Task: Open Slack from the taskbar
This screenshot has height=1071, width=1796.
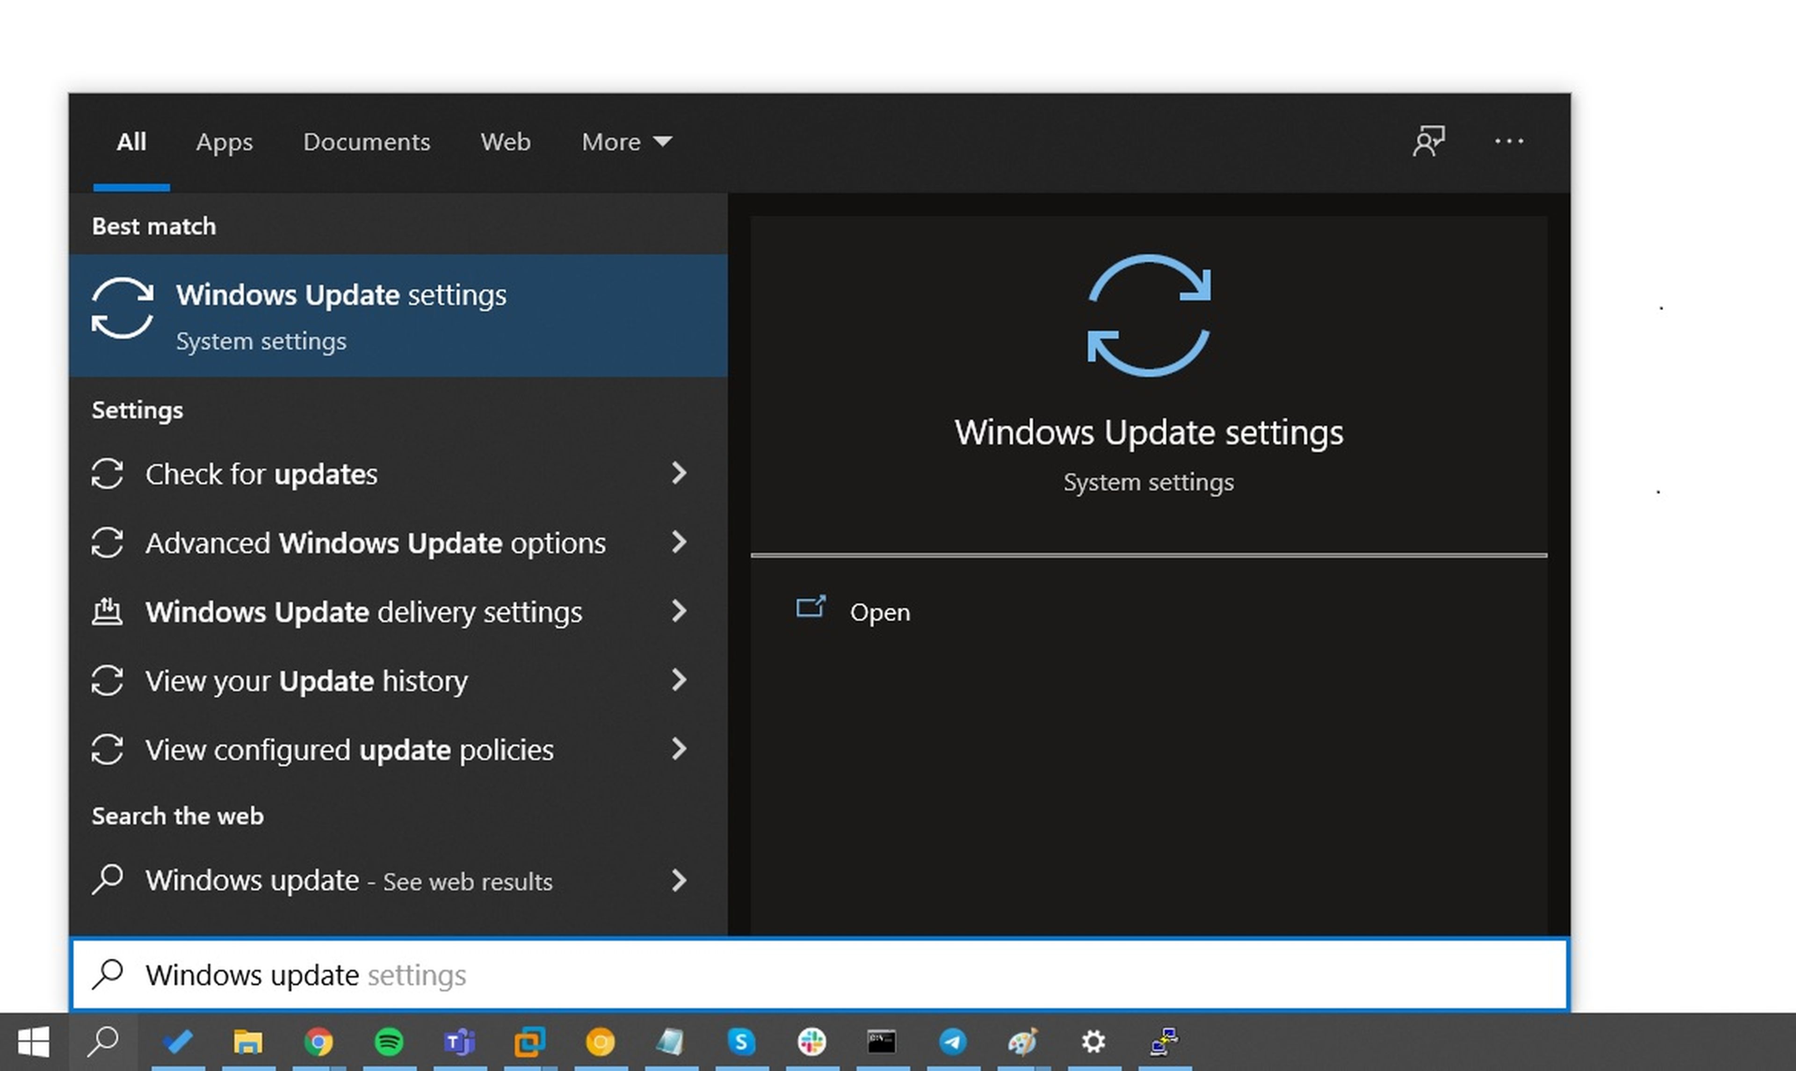Action: [x=812, y=1042]
